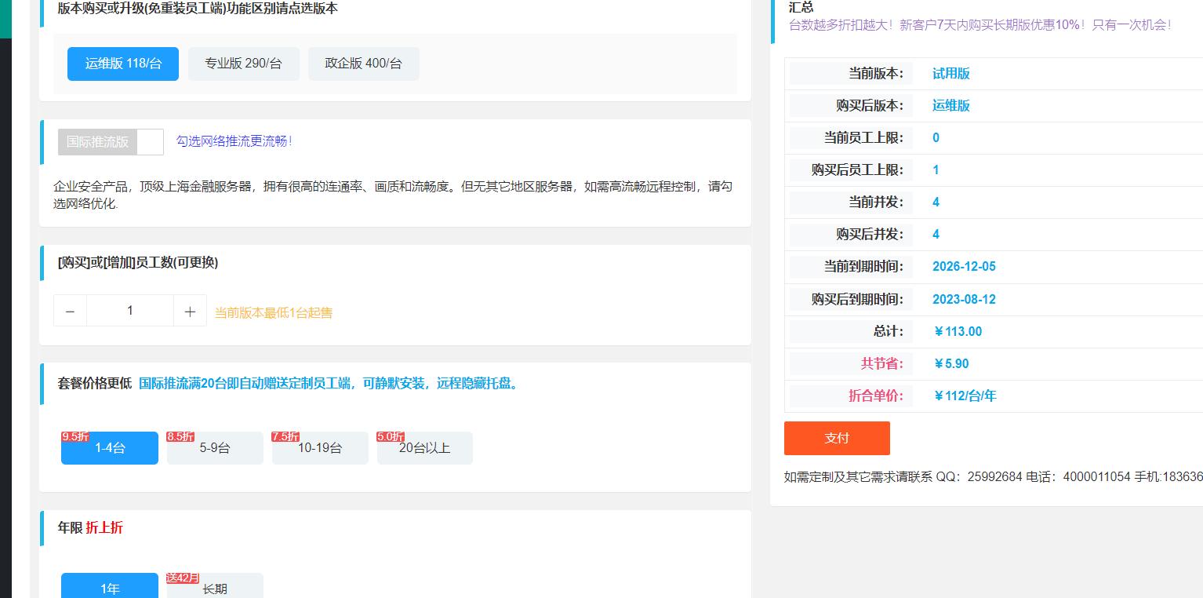Select the 运维版 118/台 version
This screenshot has width=1203, height=598.
tap(123, 64)
